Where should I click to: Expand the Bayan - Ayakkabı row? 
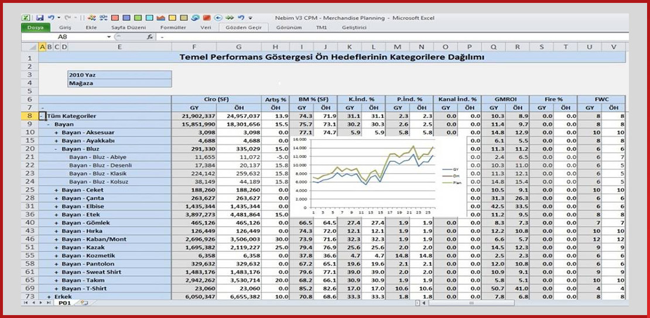[57, 141]
